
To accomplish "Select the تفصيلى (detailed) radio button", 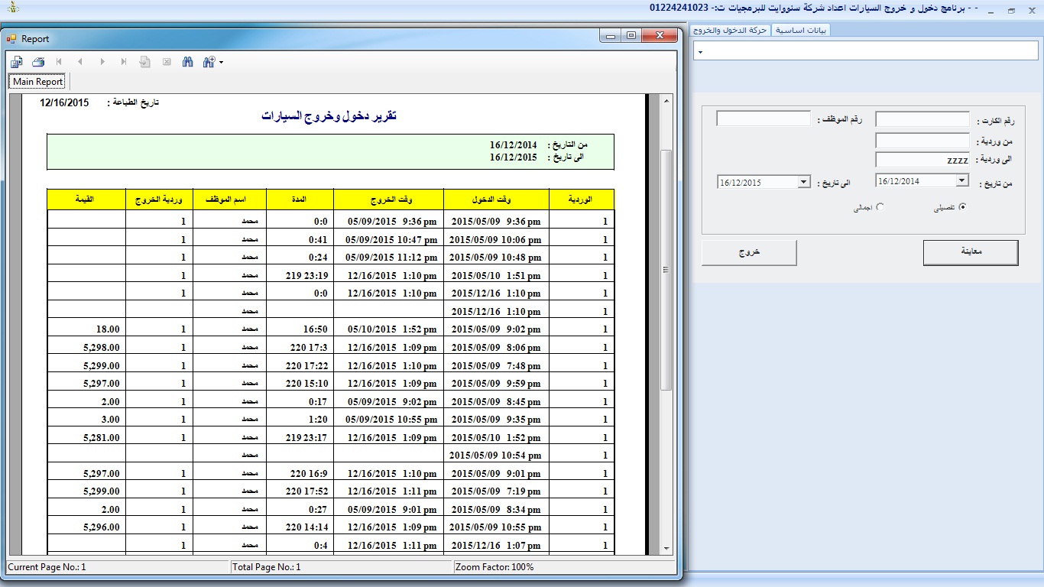I will pos(962,207).
